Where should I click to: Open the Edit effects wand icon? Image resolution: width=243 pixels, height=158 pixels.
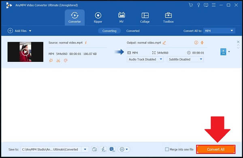click(x=51, y=61)
